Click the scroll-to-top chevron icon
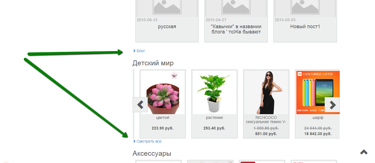The width and height of the screenshot is (375, 163). [364, 152]
